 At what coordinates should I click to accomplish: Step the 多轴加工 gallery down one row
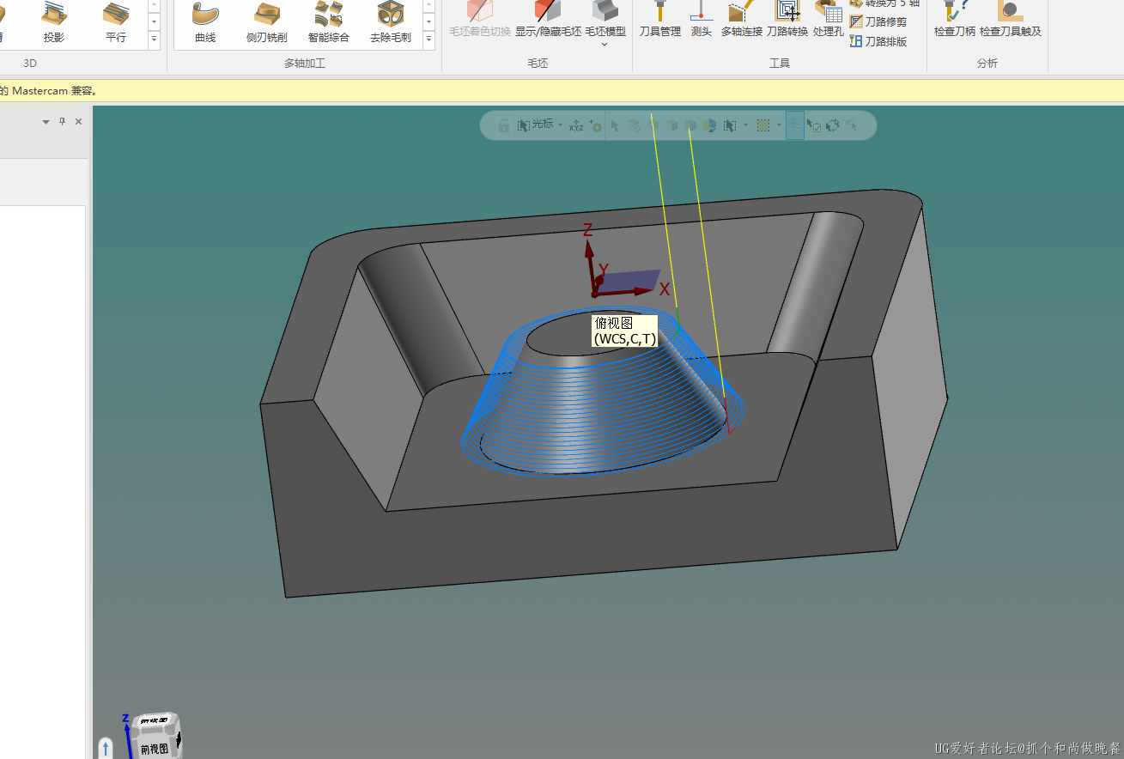tap(429, 21)
